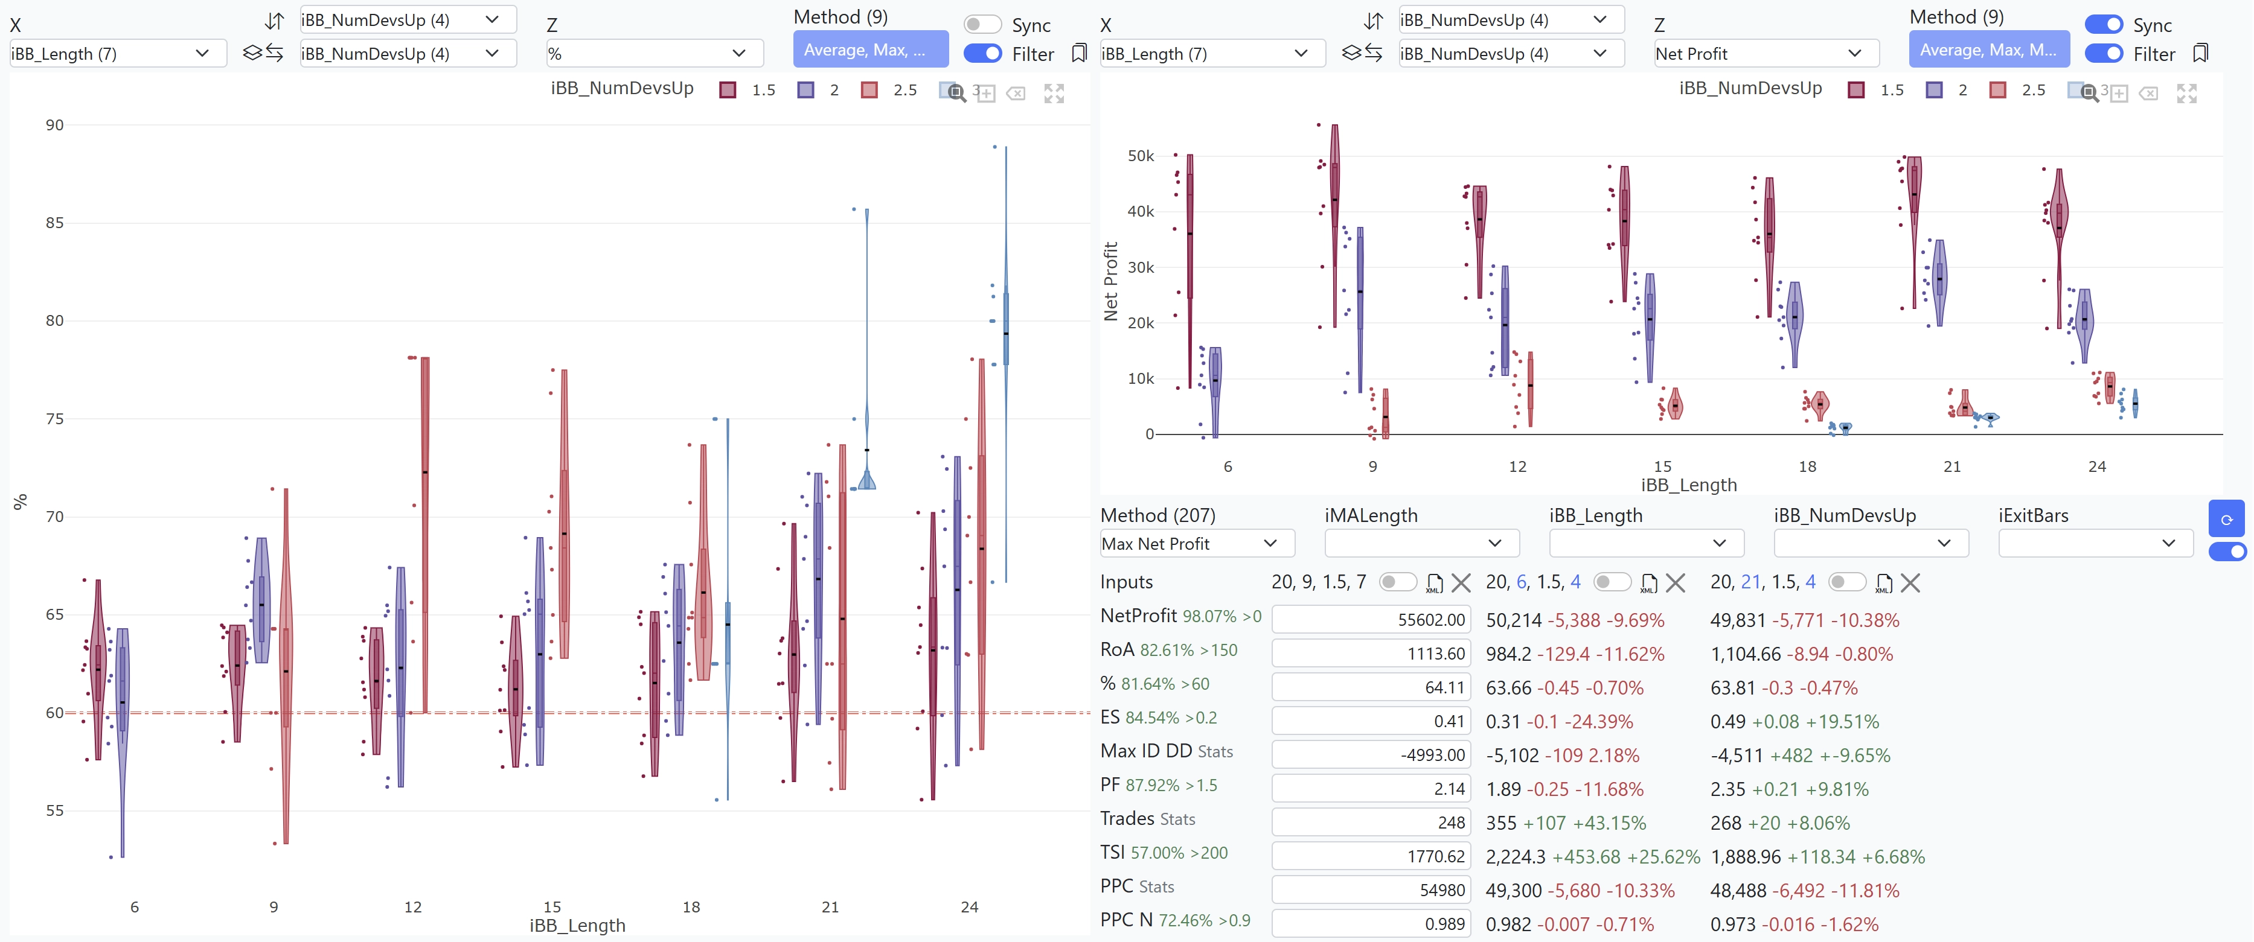Enable the Sync toggle in left panel
Viewport: 2254px width, 942px height.
[x=982, y=25]
